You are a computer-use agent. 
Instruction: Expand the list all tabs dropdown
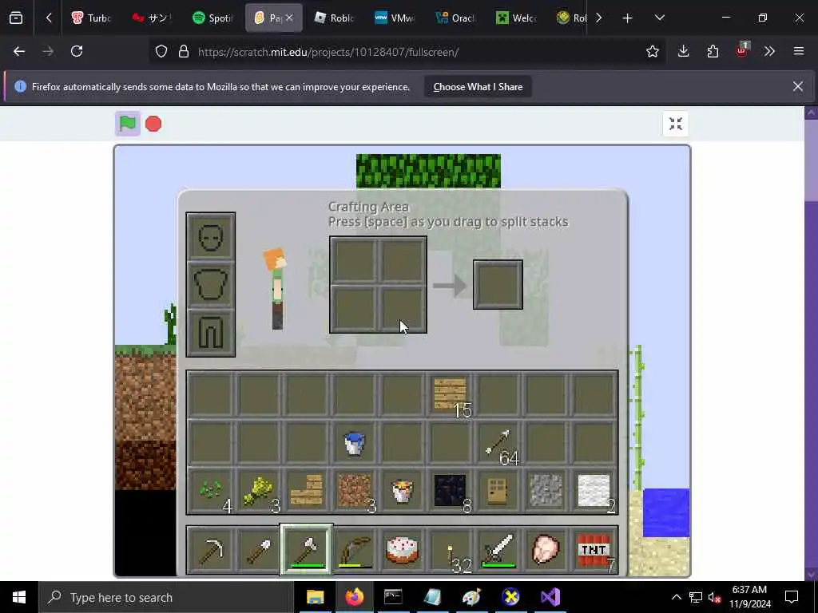pos(659,18)
